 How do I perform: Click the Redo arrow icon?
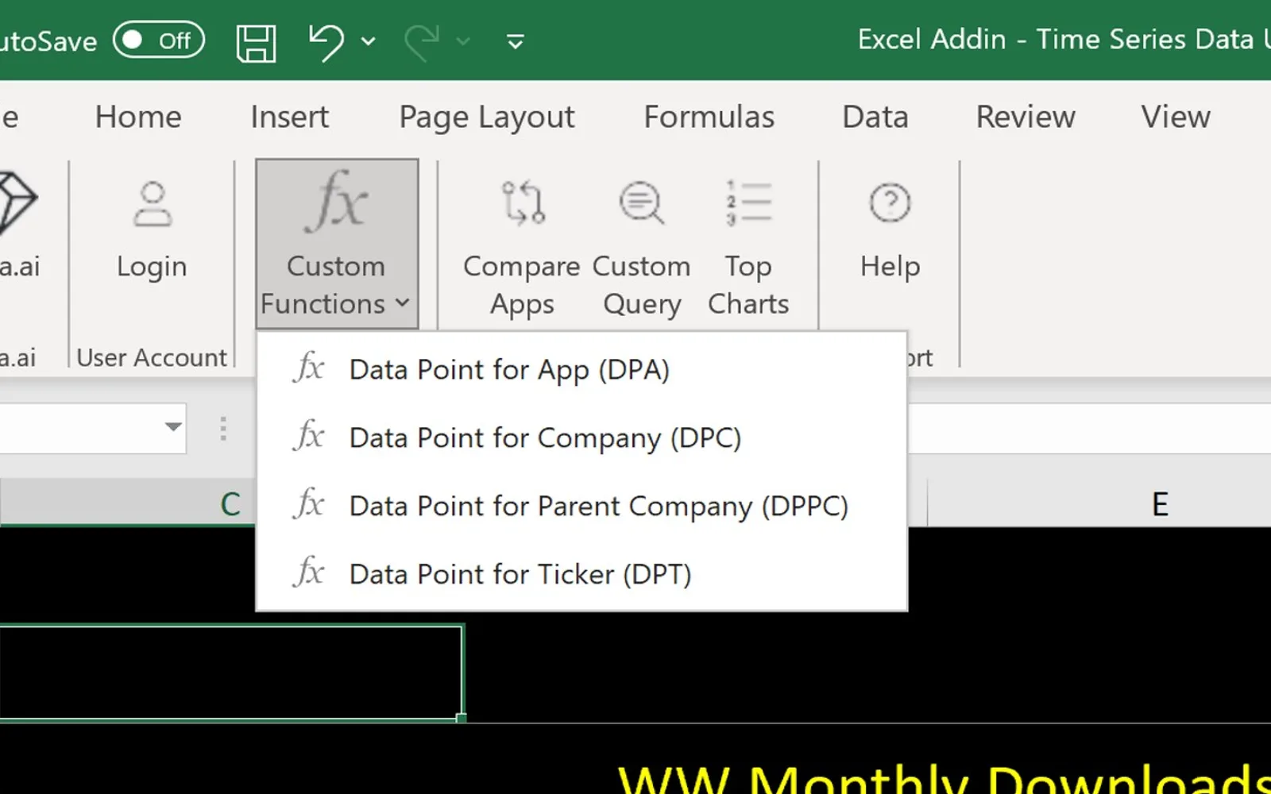coord(422,41)
